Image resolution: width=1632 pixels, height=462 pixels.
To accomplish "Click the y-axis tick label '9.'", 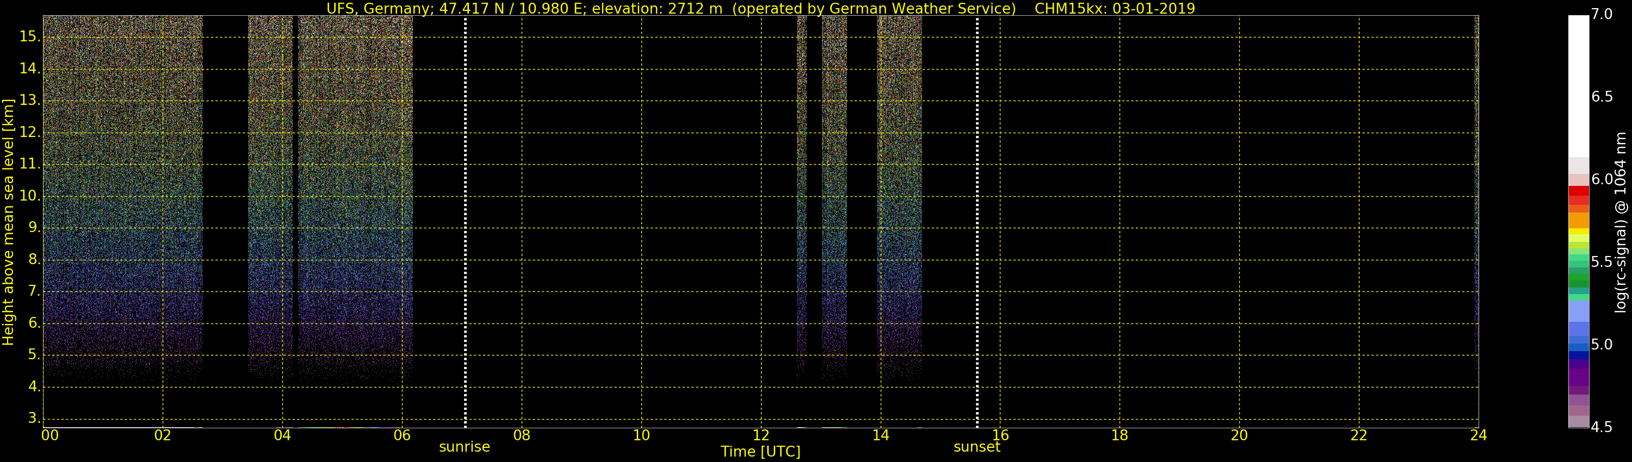I will click(x=34, y=228).
